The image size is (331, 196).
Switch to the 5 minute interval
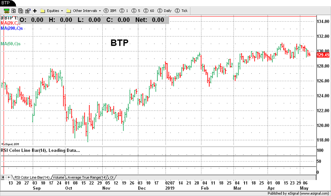coord(136,11)
